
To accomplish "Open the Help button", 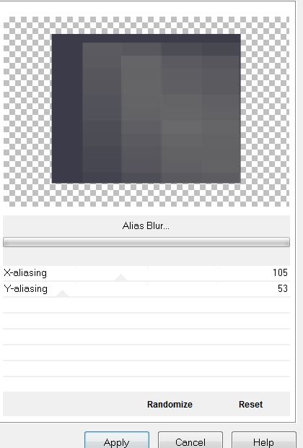I will click(x=263, y=440).
